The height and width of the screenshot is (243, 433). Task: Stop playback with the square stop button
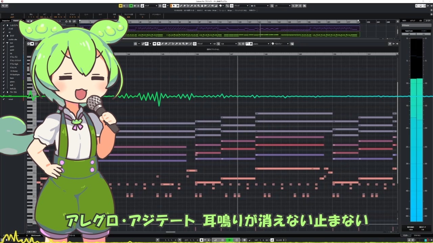pos(222,240)
